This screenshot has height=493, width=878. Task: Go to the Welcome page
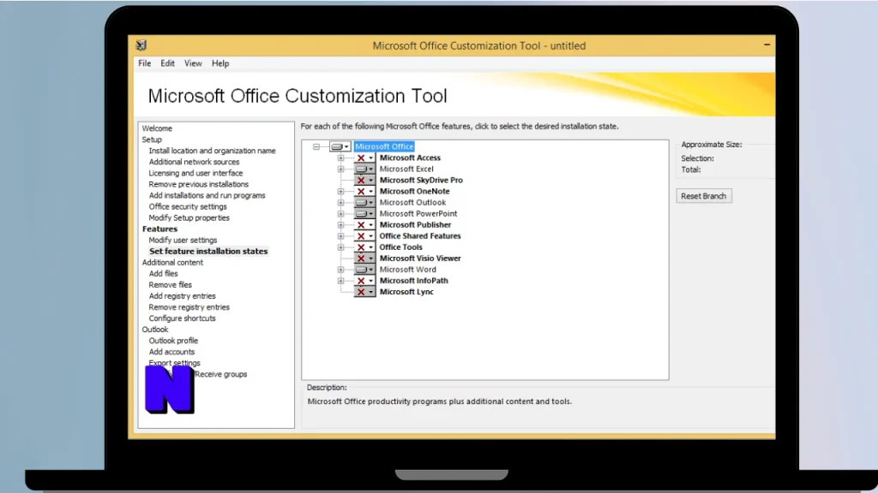[157, 128]
